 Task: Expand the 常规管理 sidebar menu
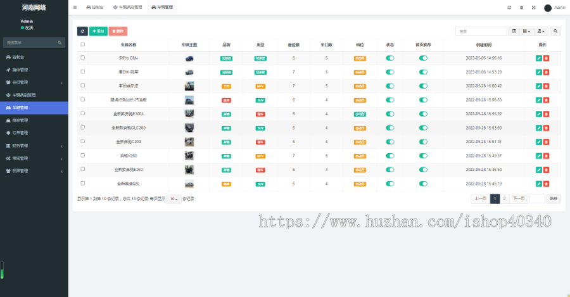click(x=34, y=158)
